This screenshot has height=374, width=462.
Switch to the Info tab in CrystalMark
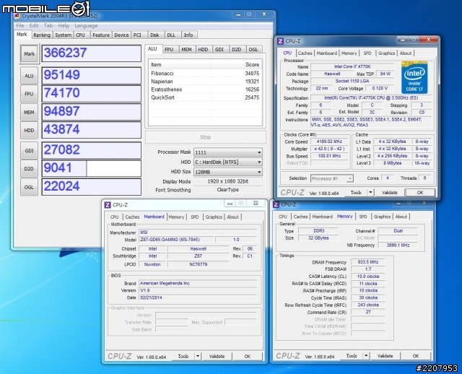(x=188, y=35)
